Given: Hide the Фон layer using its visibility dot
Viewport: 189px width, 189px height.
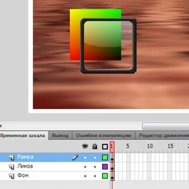Looking at the screenshot, I should [85, 176].
